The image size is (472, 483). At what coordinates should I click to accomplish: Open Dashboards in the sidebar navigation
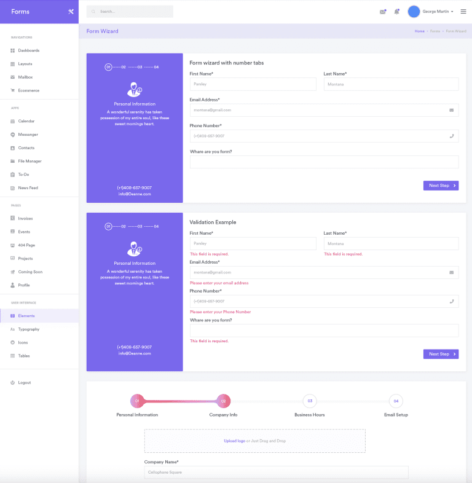coord(28,50)
